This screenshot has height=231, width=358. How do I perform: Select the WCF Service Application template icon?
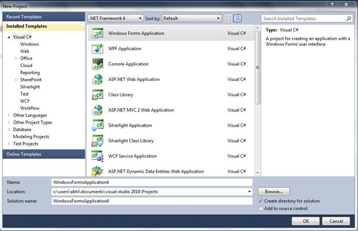coord(98,156)
